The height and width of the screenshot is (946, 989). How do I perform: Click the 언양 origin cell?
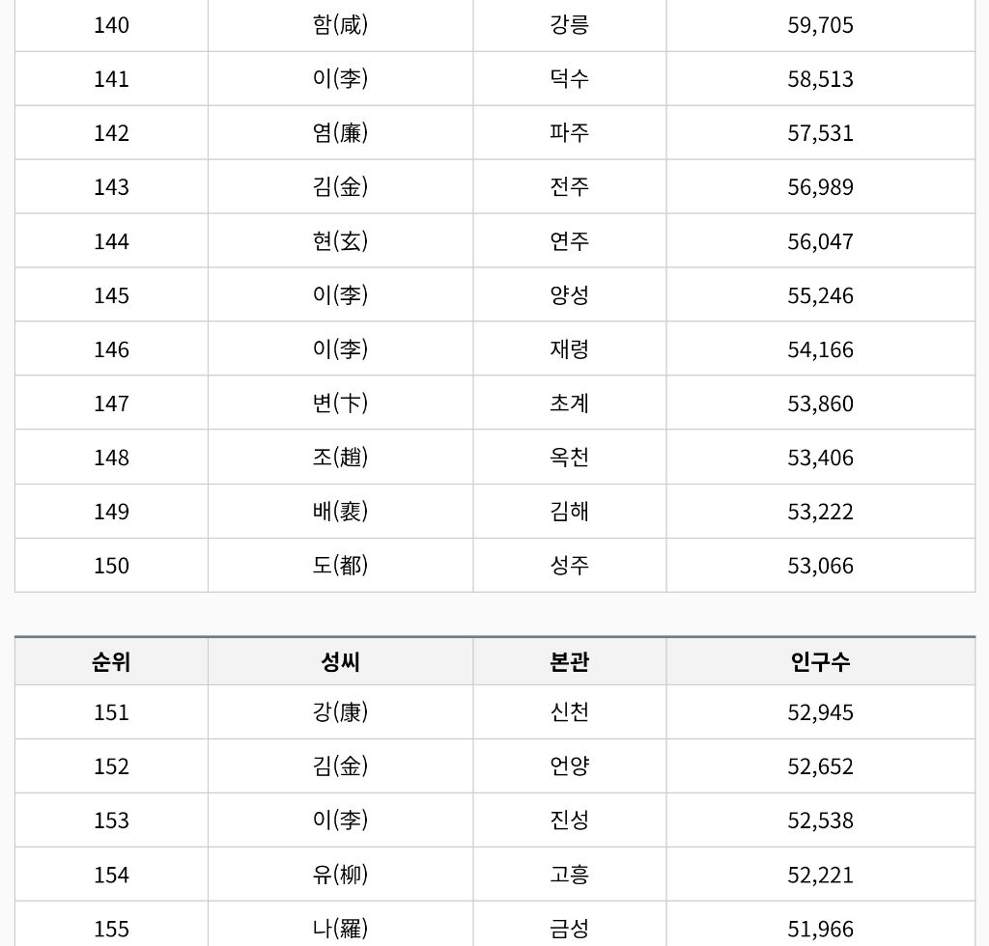(x=570, y=766)
